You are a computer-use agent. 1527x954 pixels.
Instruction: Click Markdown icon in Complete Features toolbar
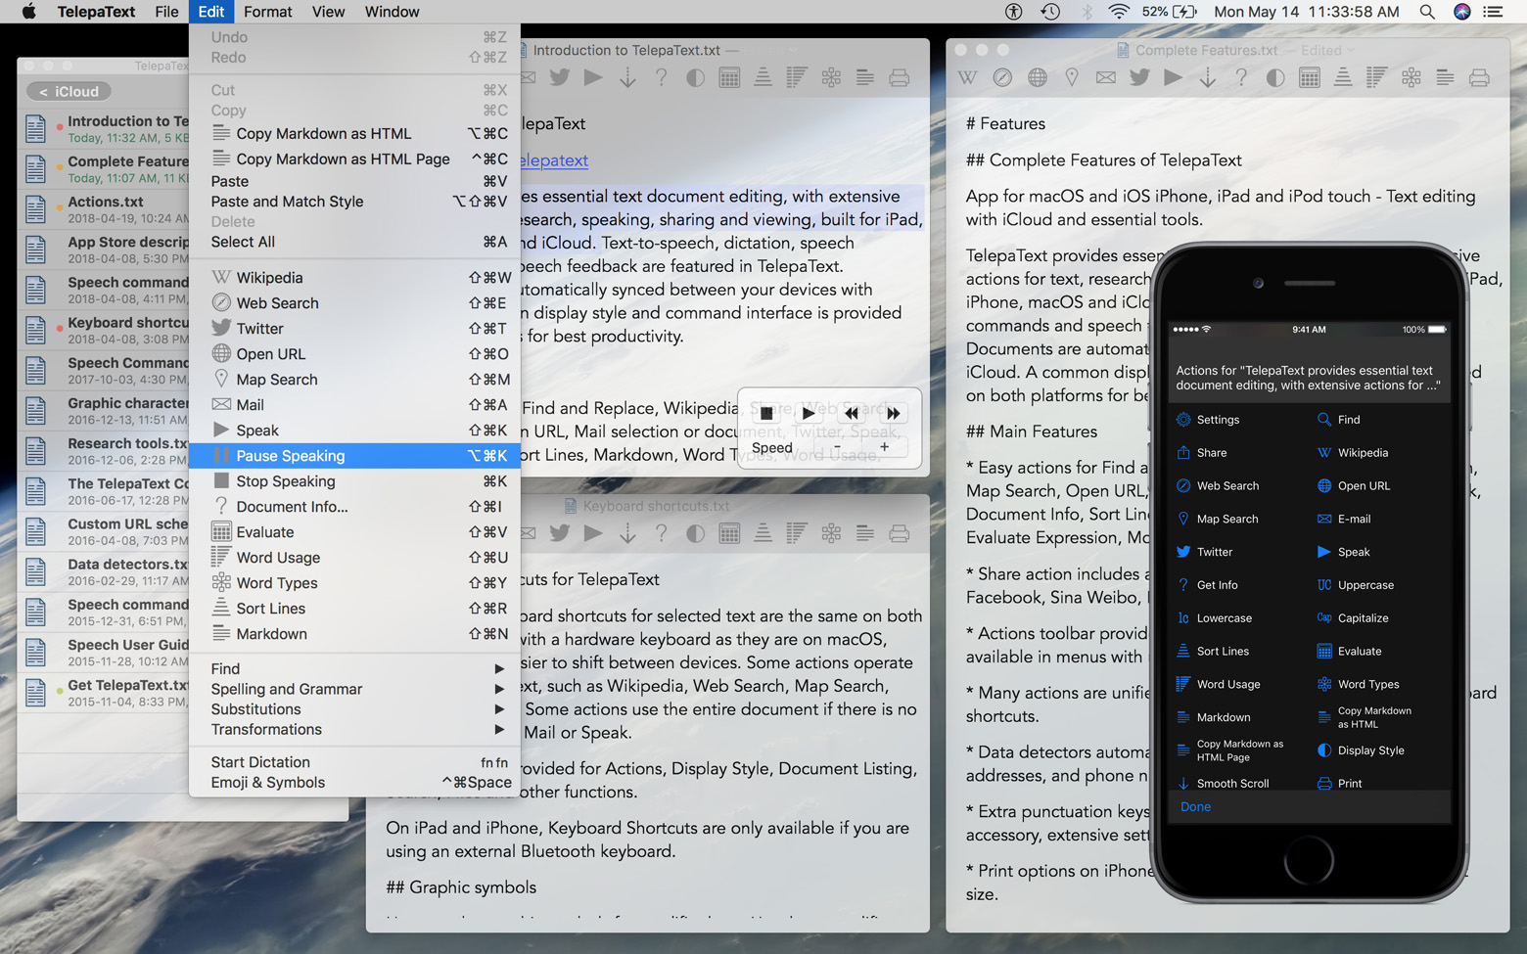click(1445, 77)
